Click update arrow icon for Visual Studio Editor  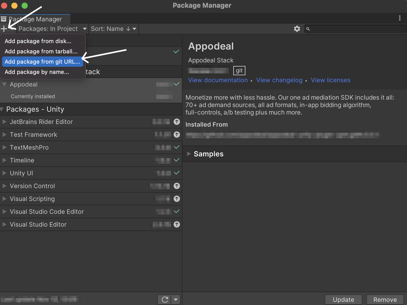177,224
